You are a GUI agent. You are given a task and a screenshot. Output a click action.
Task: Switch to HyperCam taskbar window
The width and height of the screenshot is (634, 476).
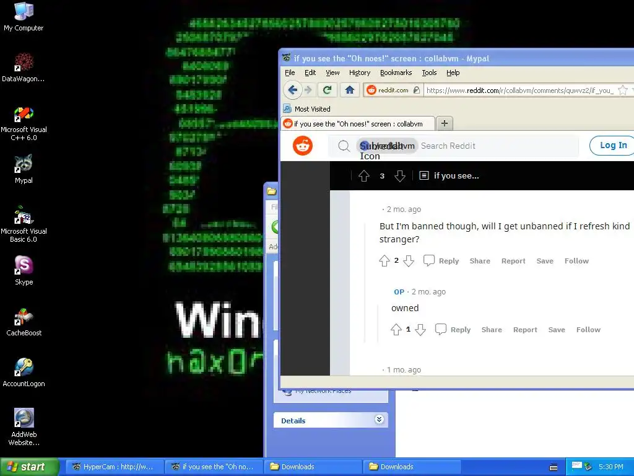click(115, 467)
